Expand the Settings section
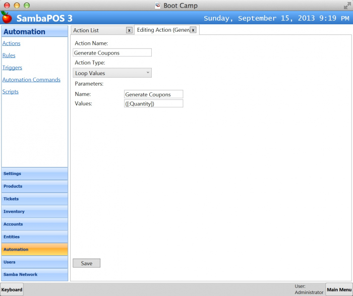The height and width of the screenshot is (296, 353). [34, 173]
